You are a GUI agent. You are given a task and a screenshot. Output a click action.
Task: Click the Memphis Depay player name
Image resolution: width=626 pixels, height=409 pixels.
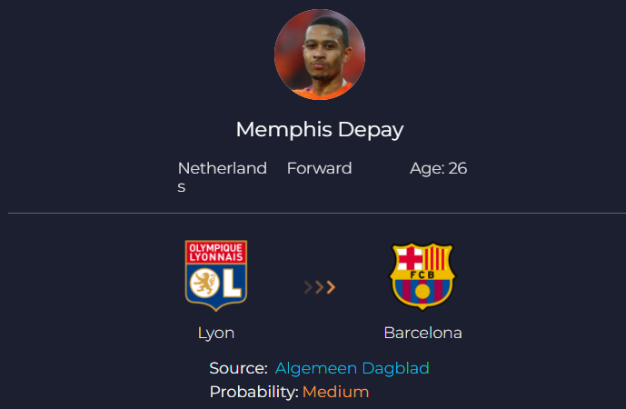[x=319, y=129]
